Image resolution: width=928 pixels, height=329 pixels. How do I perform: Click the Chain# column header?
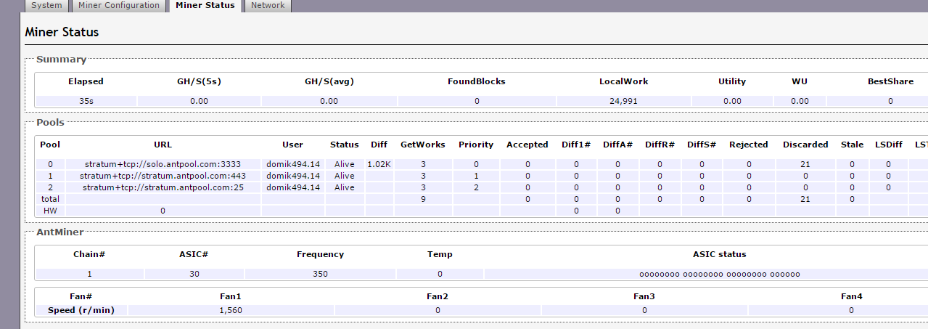click(90, 254)
